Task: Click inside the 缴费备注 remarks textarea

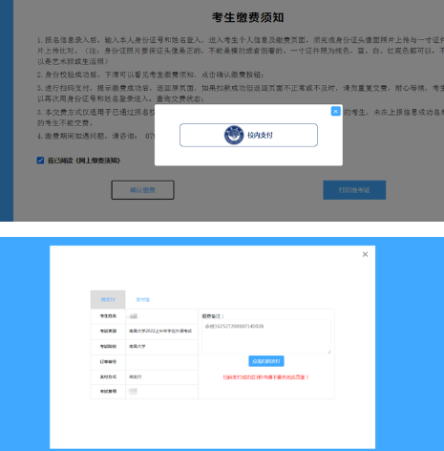Action: coord(266,336)
